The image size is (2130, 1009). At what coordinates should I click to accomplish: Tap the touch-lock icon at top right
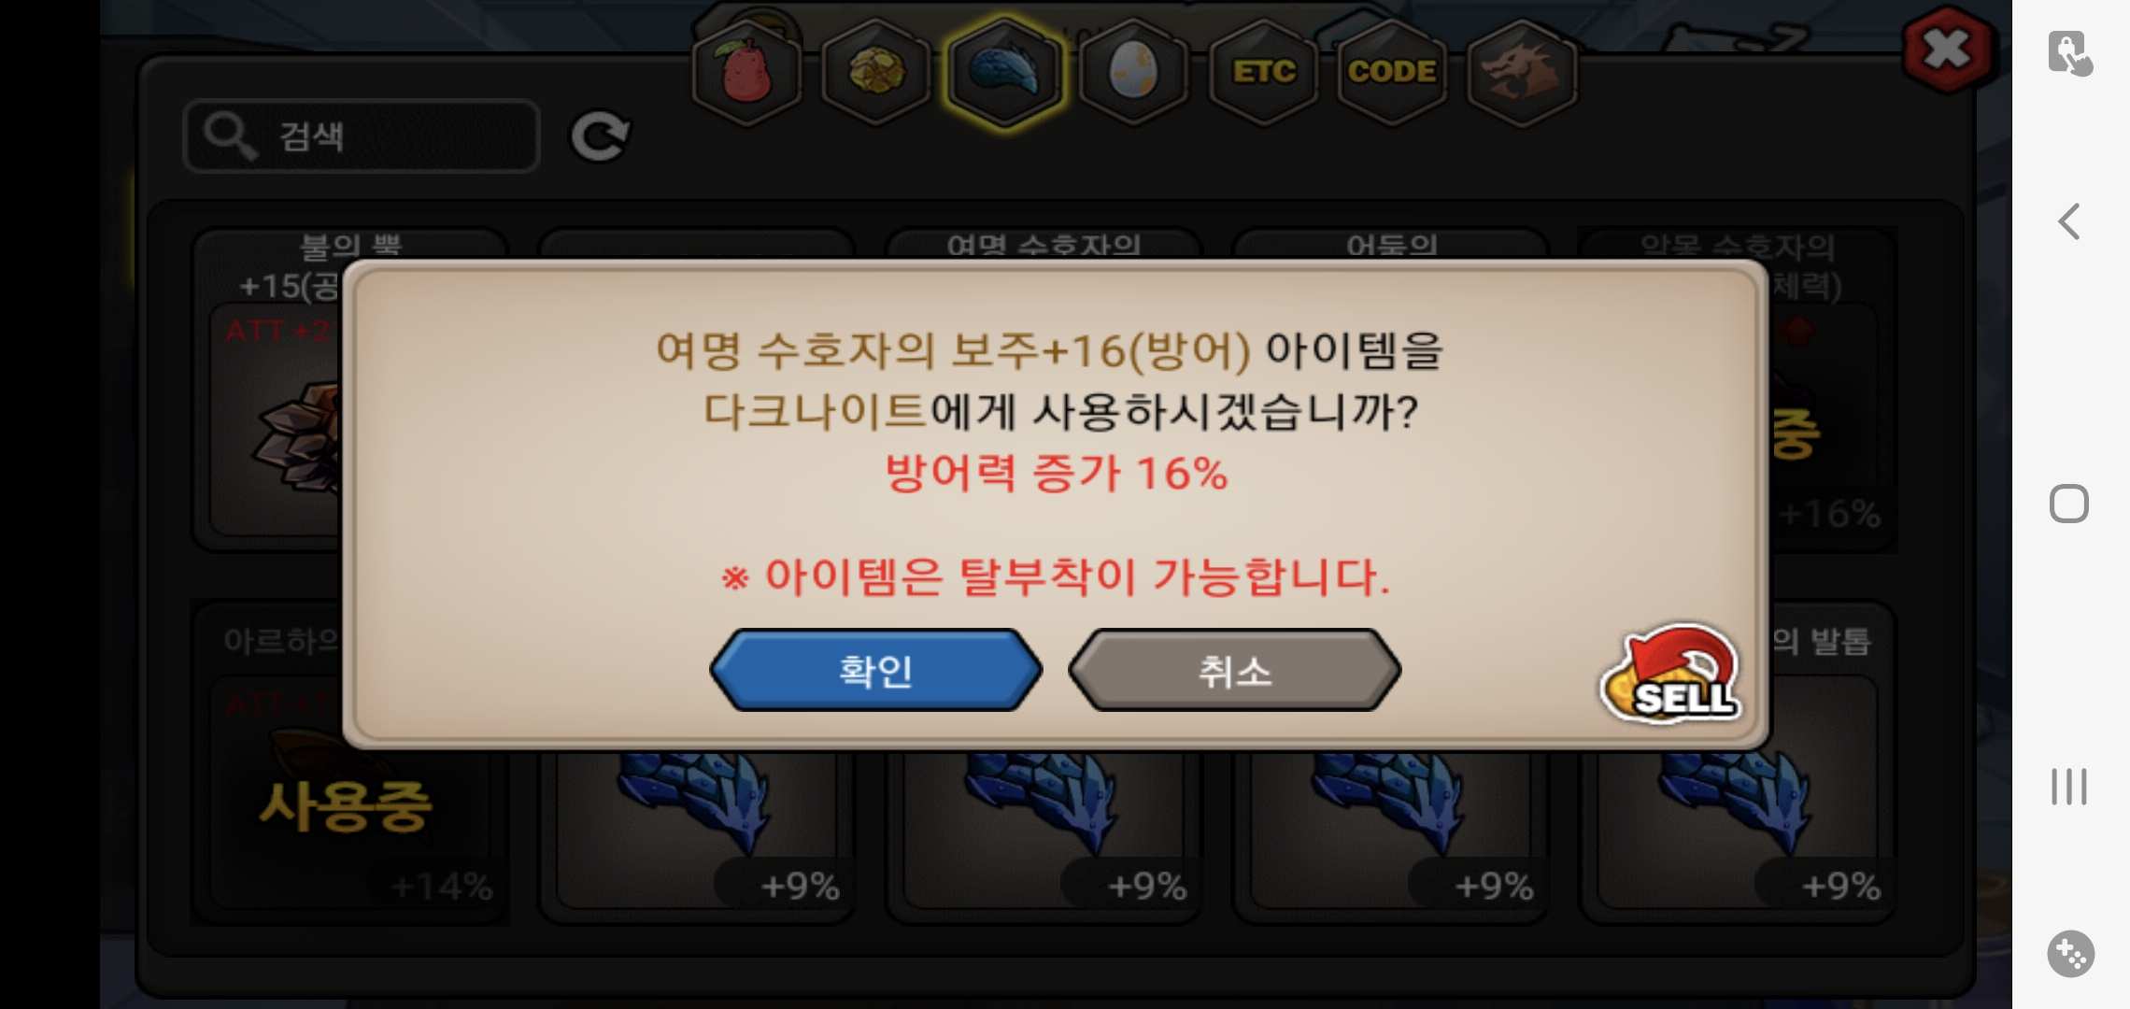[x=2070, y=53]
